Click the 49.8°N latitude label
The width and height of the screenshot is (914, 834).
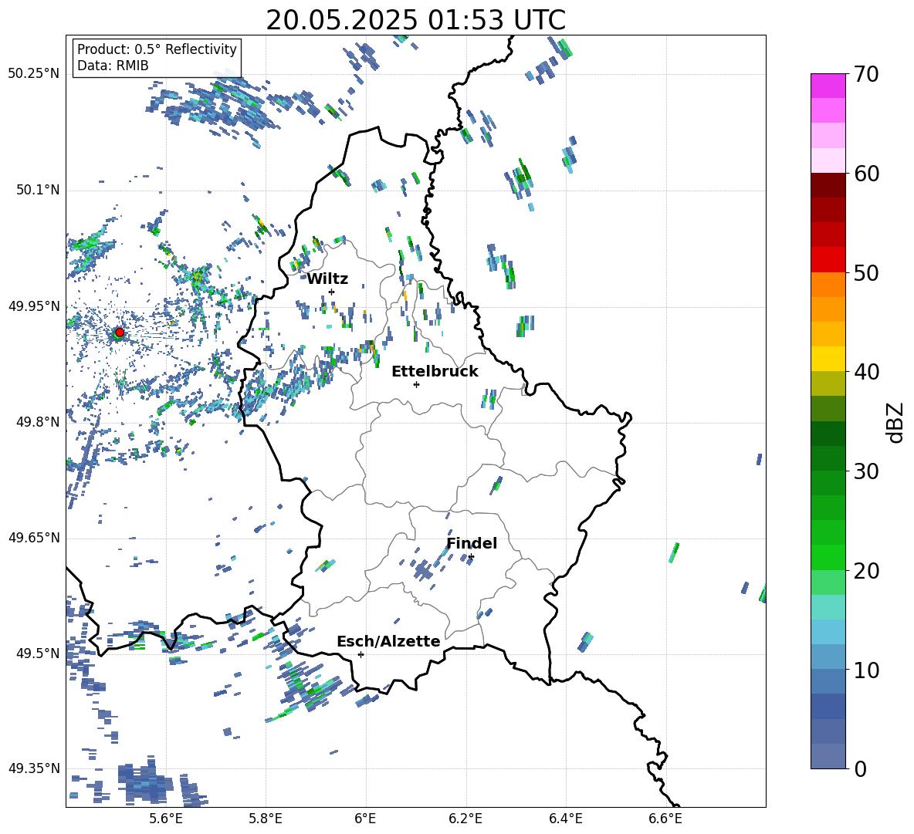coord(38,422)
